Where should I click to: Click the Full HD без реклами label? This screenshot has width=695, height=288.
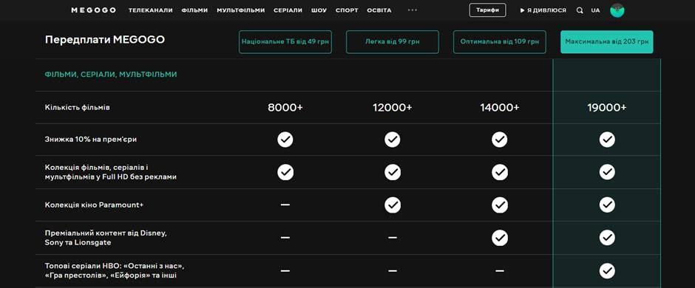pos(111,172)
